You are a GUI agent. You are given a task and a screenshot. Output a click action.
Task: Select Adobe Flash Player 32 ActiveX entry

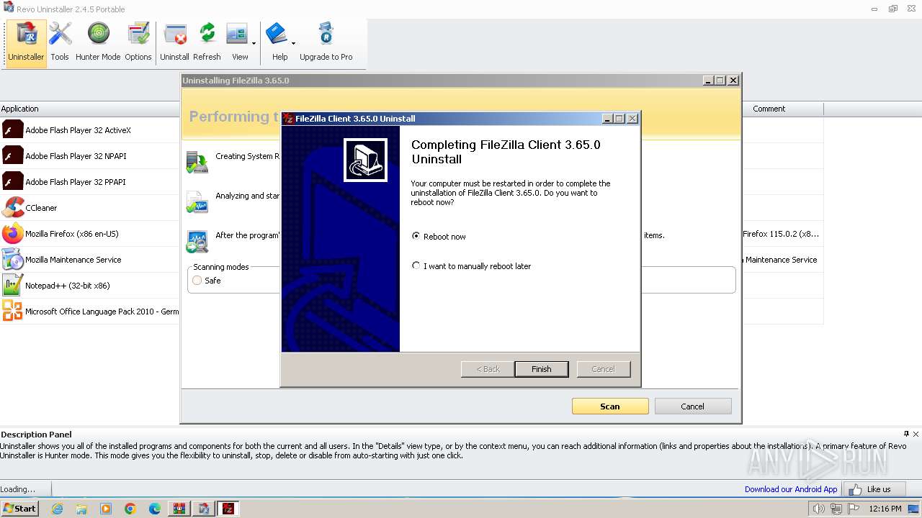pyautogui.click(x=90, y=130)
